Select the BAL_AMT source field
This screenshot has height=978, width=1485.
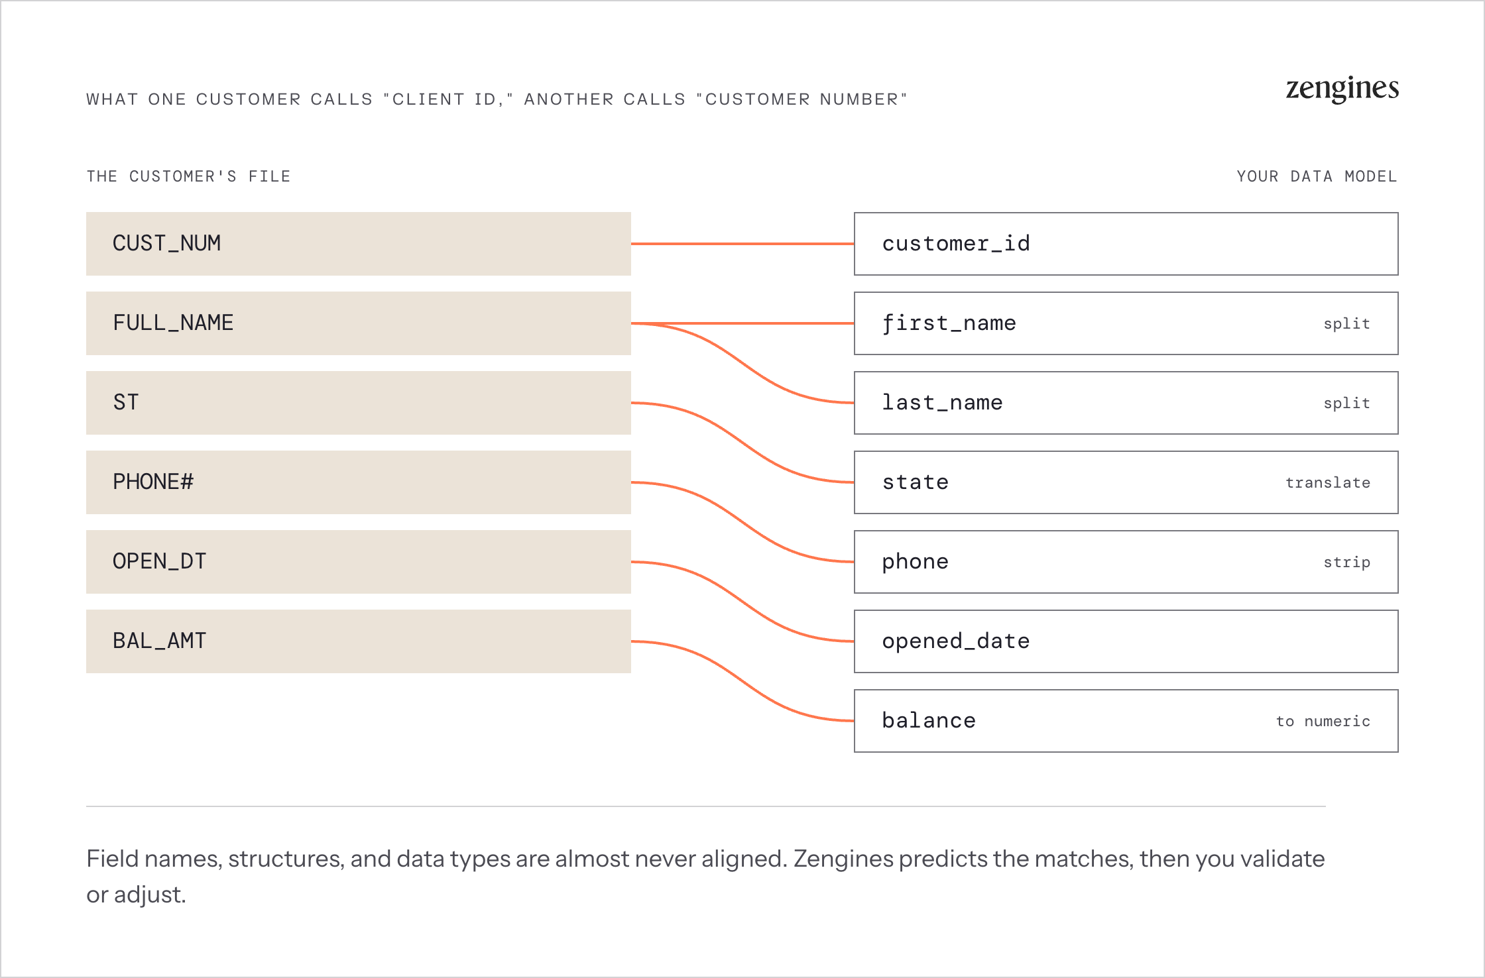(x=359, y=641)
